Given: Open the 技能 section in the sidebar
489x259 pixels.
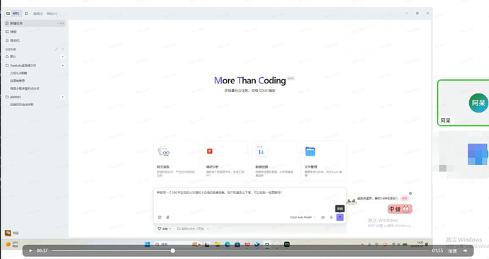Looking at the screenshot, I should pos(35,32).
